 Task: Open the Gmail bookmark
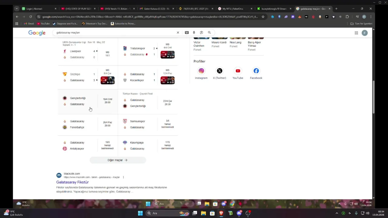[29, 24]
